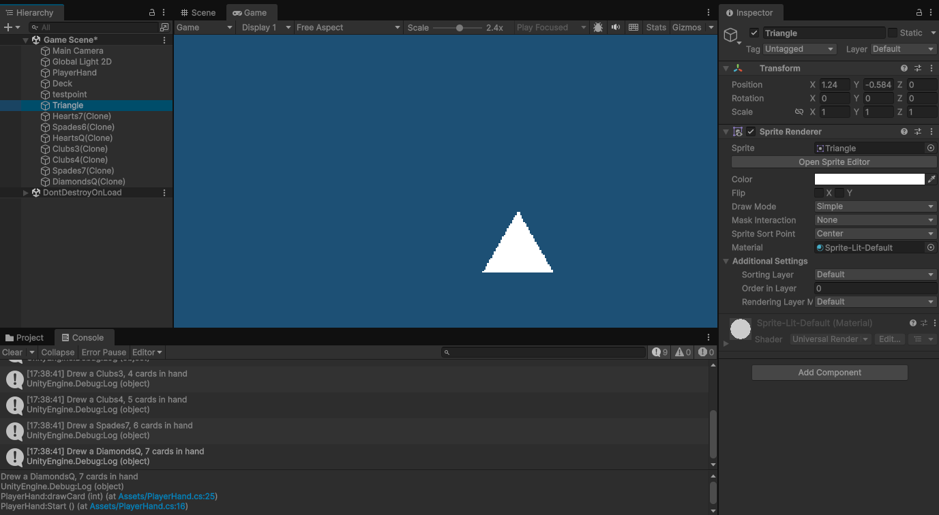The height and width of the screenshot is (515, 939).
Task: Pick a color with the eyedropper icon
Action: click(931, 178)
